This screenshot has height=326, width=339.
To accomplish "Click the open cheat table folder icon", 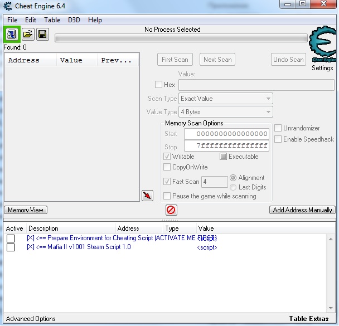I will pyautogui.click(x=28, y=34).
